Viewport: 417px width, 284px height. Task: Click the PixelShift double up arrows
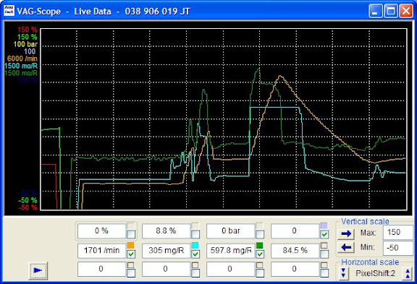tap(408, 273)
